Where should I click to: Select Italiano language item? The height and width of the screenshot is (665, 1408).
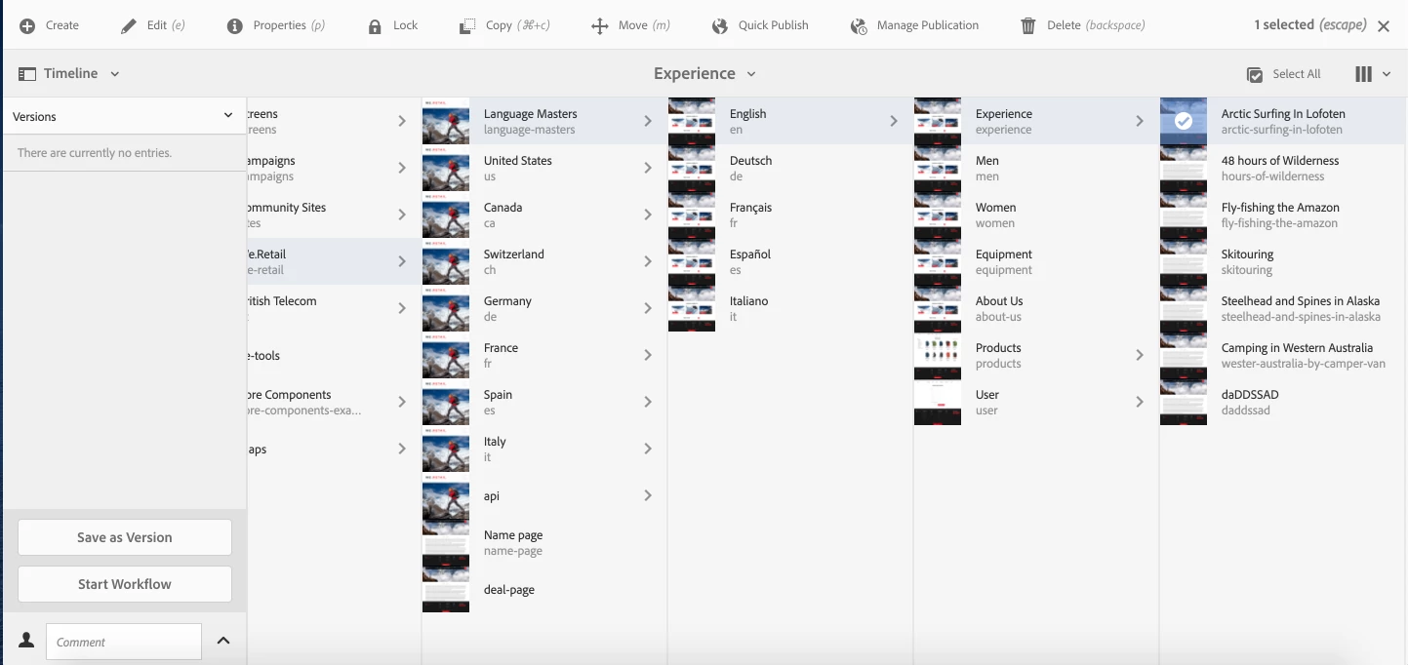pos(789,308)
